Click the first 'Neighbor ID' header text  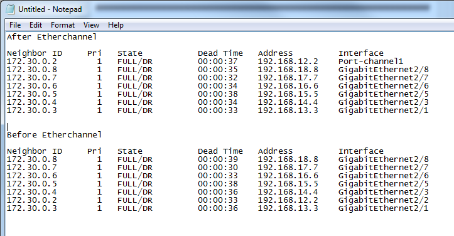[35, 53]
